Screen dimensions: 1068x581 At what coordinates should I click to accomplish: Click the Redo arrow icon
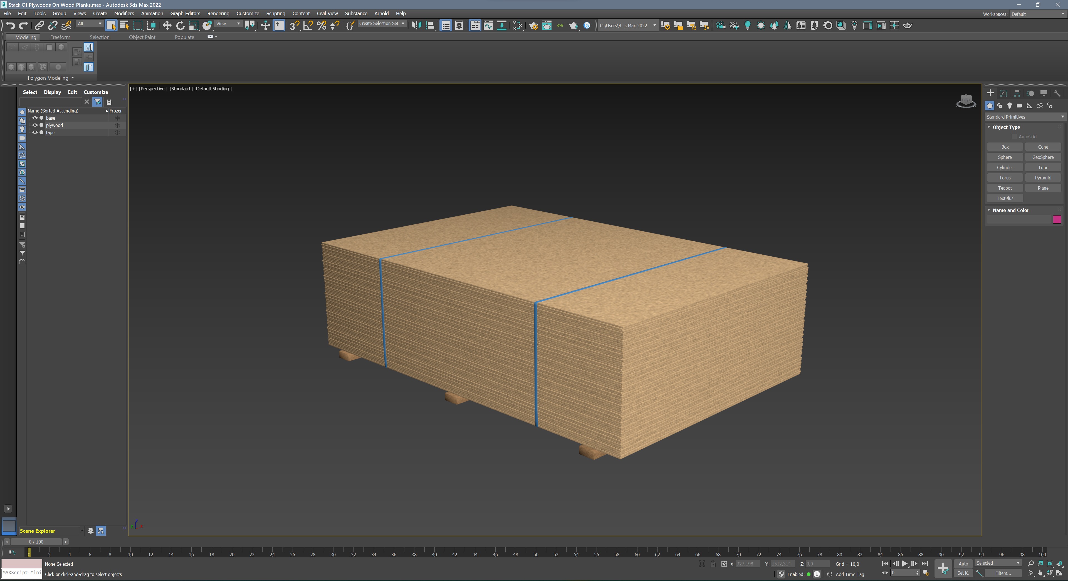pos(24,26)
